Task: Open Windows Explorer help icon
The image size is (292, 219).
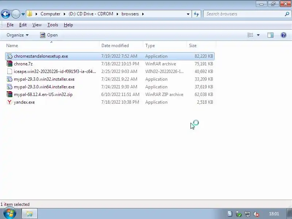Action: pos(284,35)
